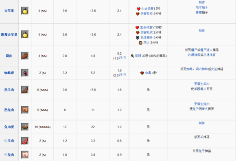The width and height of the screenshot is (236, 161).
Task: Click the fire resistance icon beside 防火
Action: click(x=140, y=43)
